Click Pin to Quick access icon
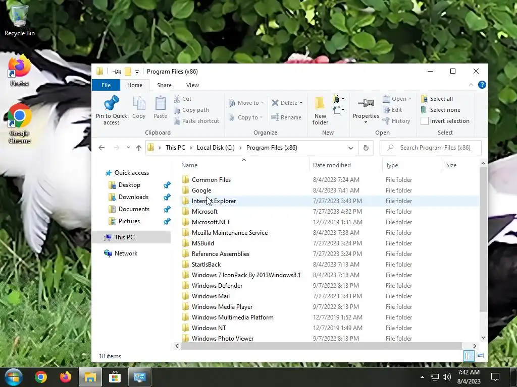Image resolution: width=517 pixels, height=387 pixels. [112, 103]
